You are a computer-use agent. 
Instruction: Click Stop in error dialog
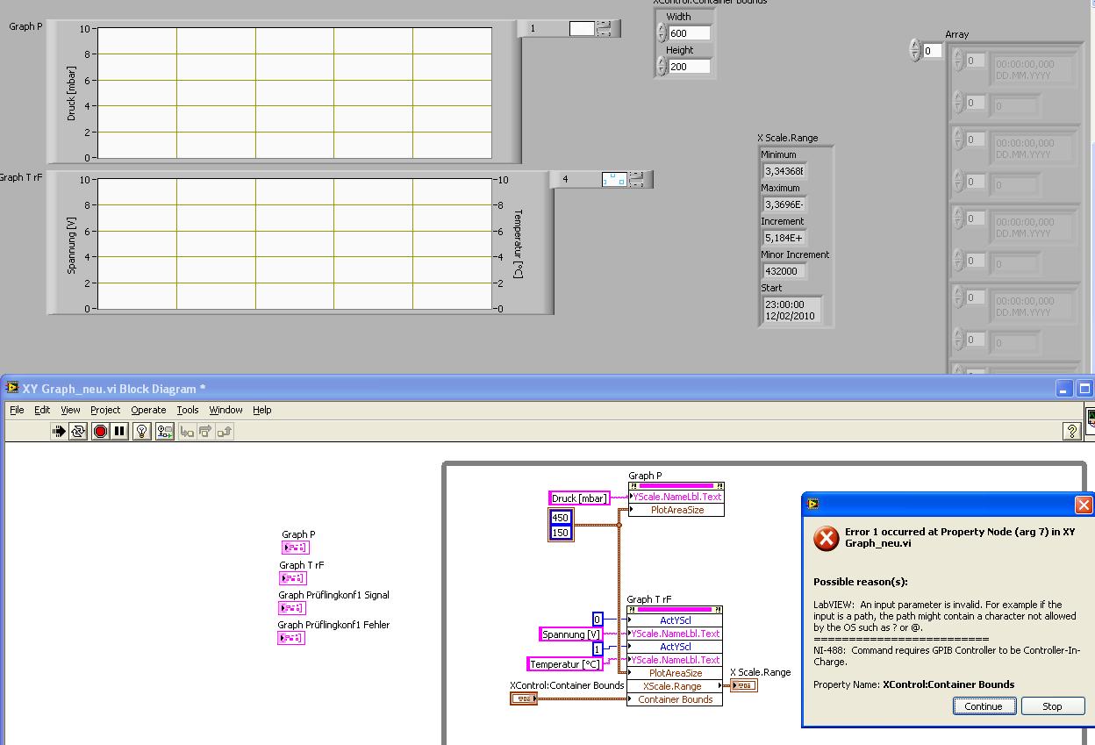click(x=1052, y=706)
